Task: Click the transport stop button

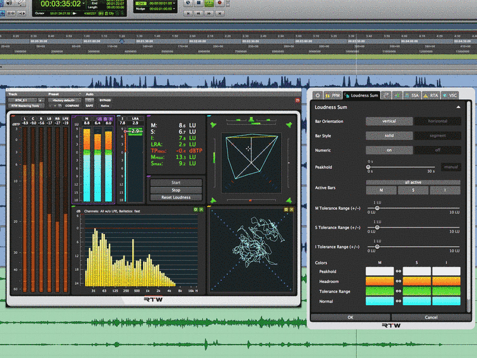Action: [198, 3]
